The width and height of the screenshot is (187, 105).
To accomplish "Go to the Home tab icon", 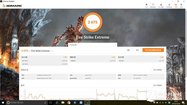I will 146,6.
